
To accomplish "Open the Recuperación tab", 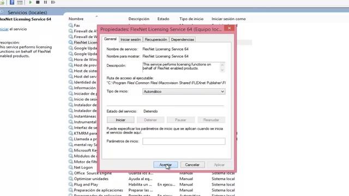I will tap(156, 39).
